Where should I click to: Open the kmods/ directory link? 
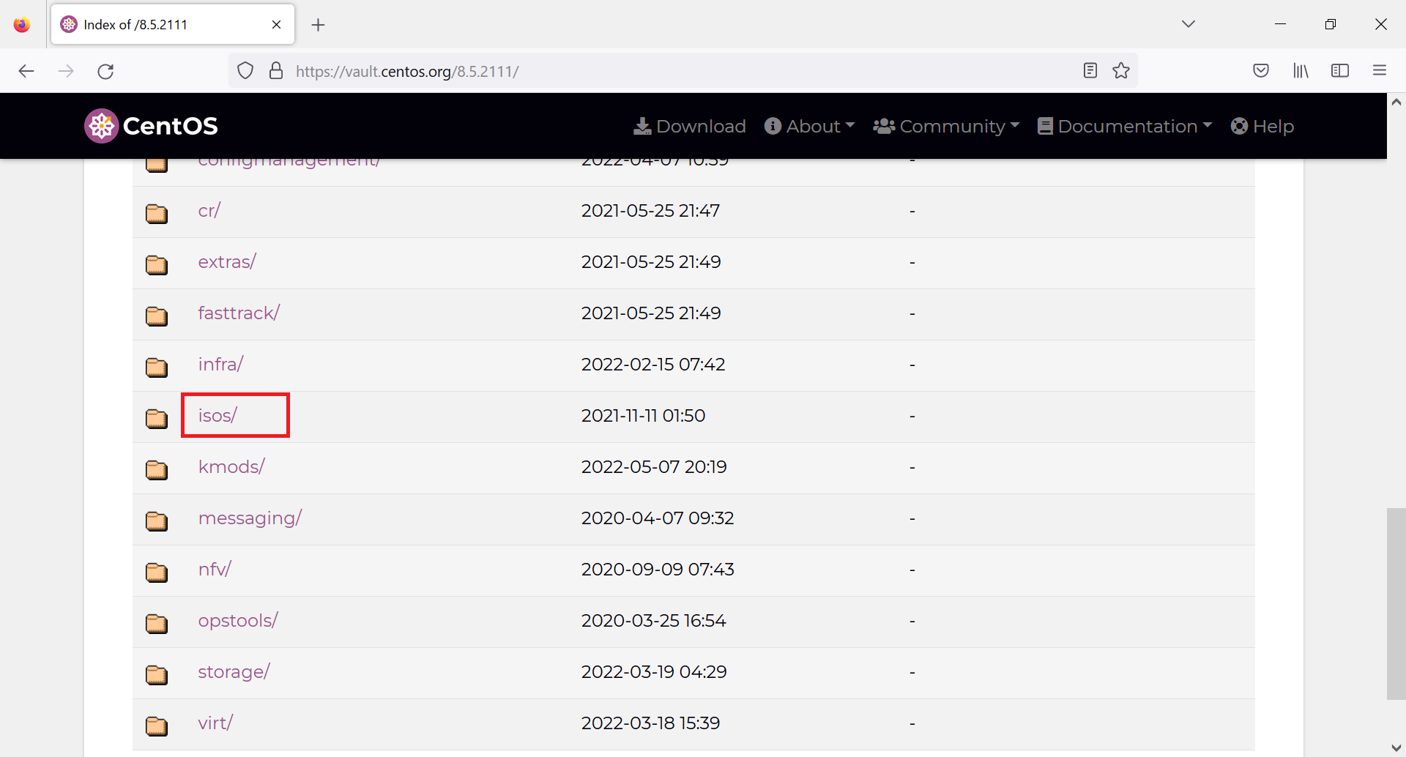click(x=231, y=467)
